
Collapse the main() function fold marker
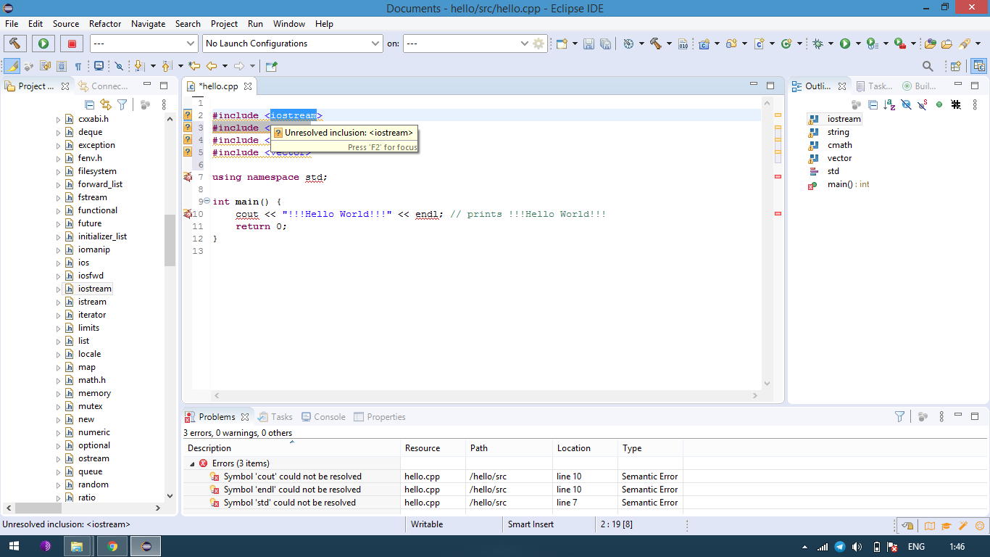[207, 201]
